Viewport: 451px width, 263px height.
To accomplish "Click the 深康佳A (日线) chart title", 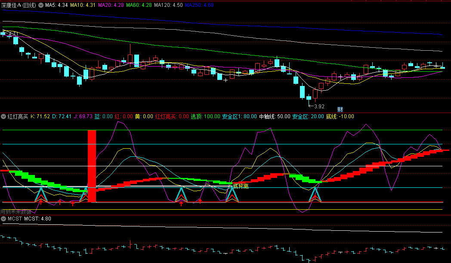I will click(19, 5).
